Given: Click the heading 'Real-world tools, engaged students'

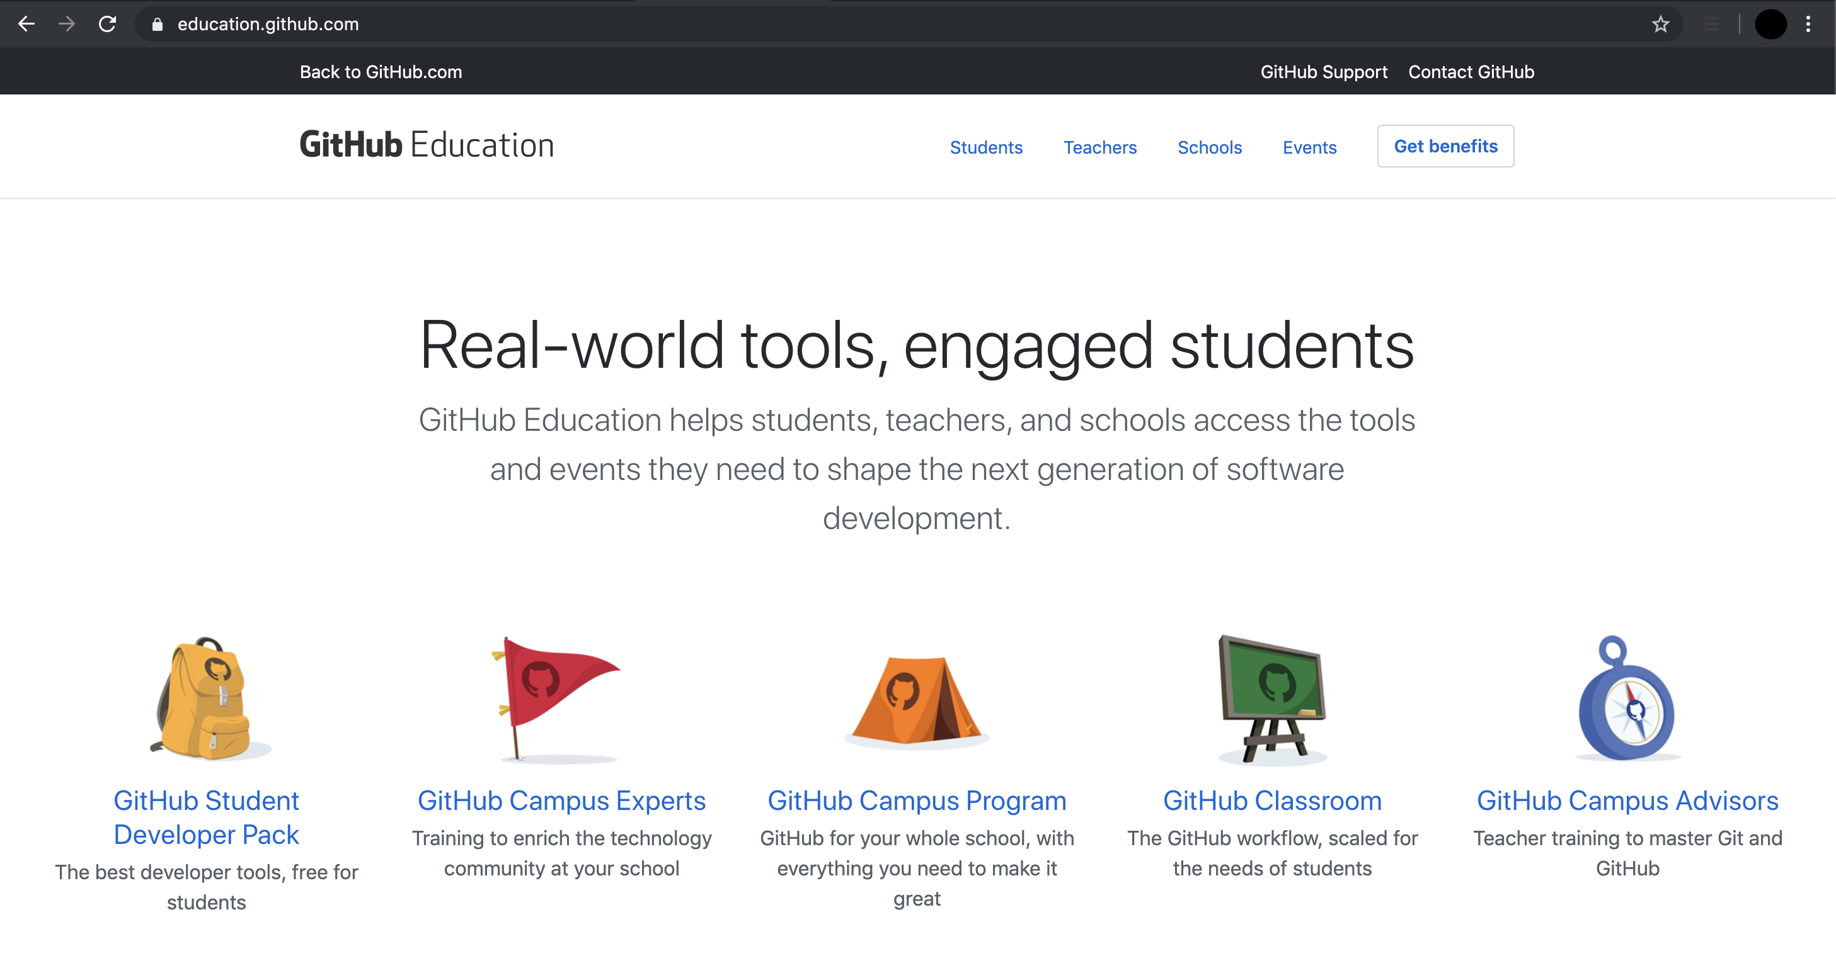Looking at the screenshot, I should (x=917, y=346).
